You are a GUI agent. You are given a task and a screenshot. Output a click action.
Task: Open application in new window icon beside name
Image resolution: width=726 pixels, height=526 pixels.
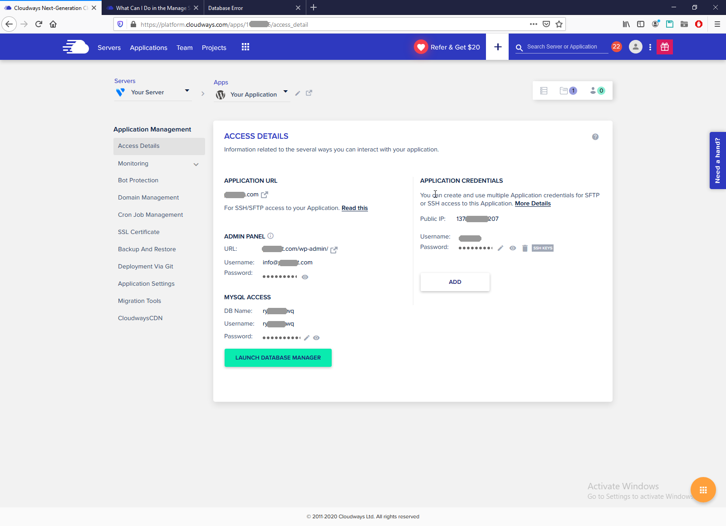pyautogui.click(x=309, y=93)
